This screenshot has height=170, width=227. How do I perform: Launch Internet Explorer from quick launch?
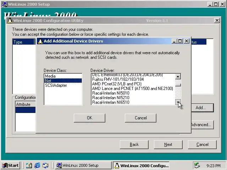(37, 165)
